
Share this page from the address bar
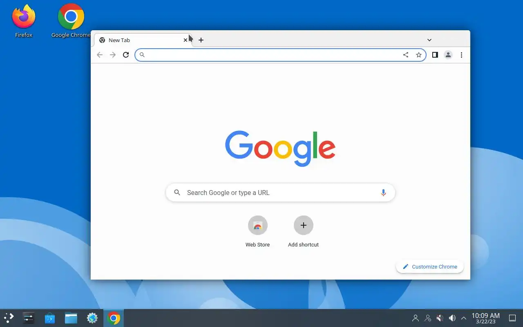click(x=406, y=55)
